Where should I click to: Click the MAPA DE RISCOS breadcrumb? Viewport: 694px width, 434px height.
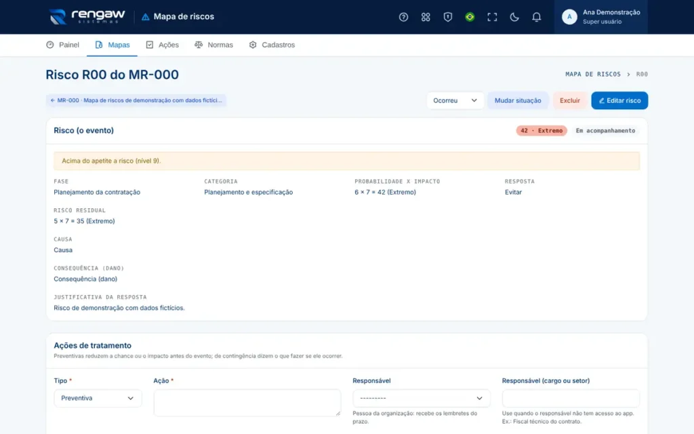(592, 75)
